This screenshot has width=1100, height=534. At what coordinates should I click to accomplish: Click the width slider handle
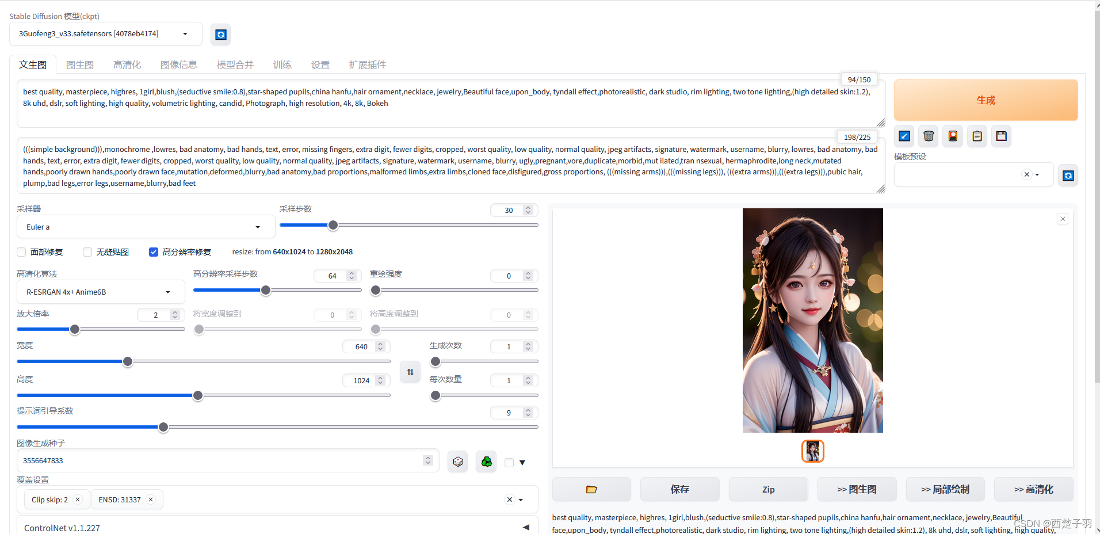(128, 361)
